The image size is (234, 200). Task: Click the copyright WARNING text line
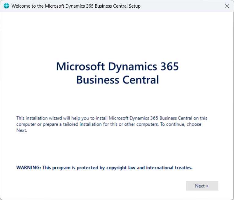(x=104, y=168)
